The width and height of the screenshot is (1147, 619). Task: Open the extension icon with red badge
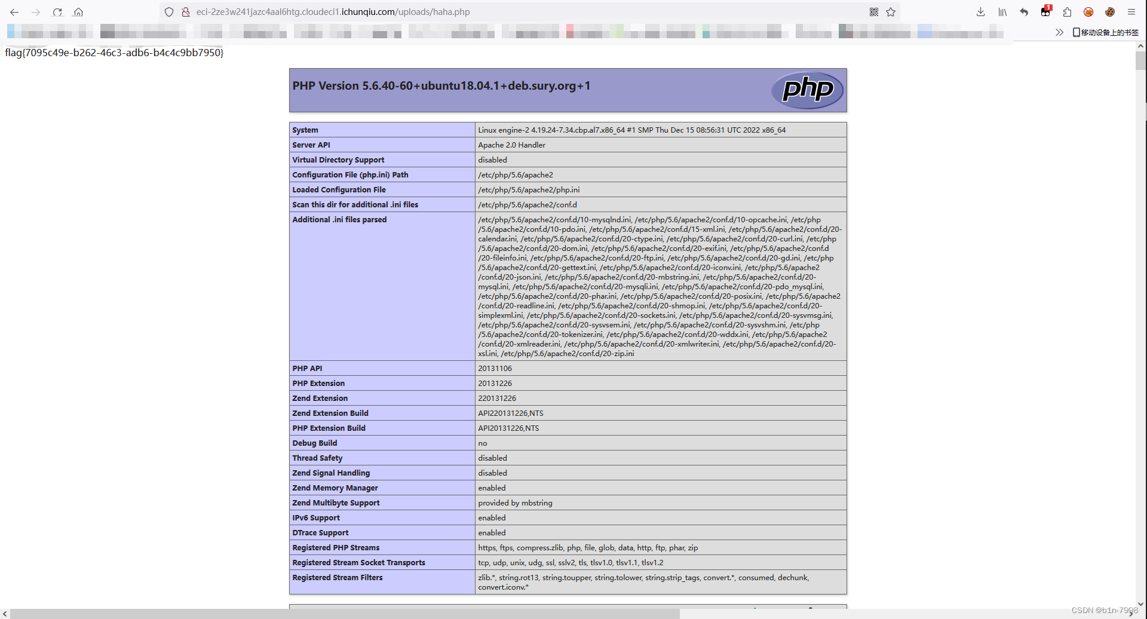point(1045,11)
